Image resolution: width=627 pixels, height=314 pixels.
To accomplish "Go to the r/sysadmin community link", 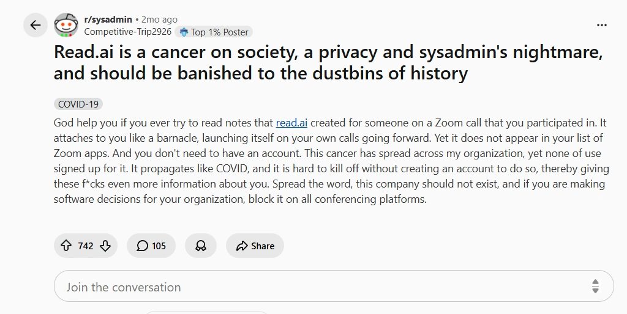I will (x=108, y=20).
